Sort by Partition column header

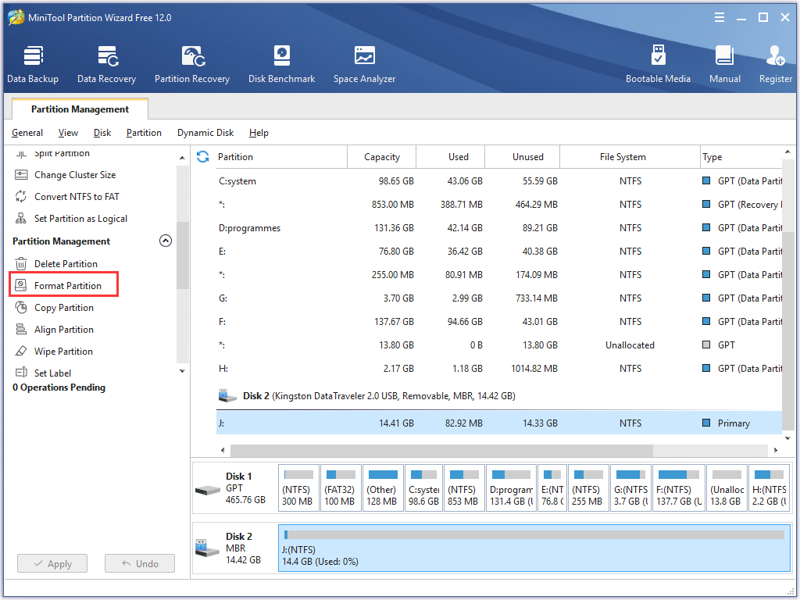tap(280, 156)
